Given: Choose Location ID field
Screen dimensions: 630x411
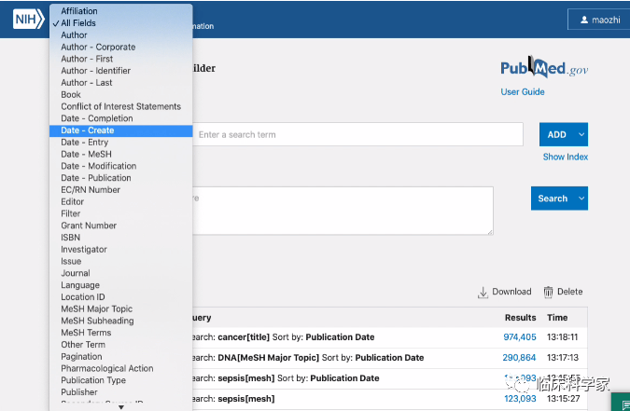Looking at the screenshot, I should tap(121, 297).
